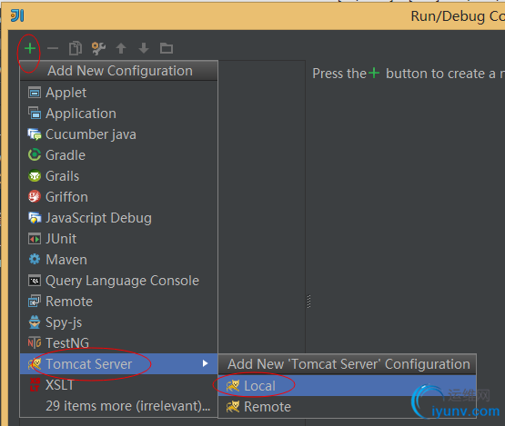Image resolution: width=505 pixels, height=426 pixels.
Task: Choose Local Tomcat Server configuration
Action: pyautogui.click(x=348, y=386)
